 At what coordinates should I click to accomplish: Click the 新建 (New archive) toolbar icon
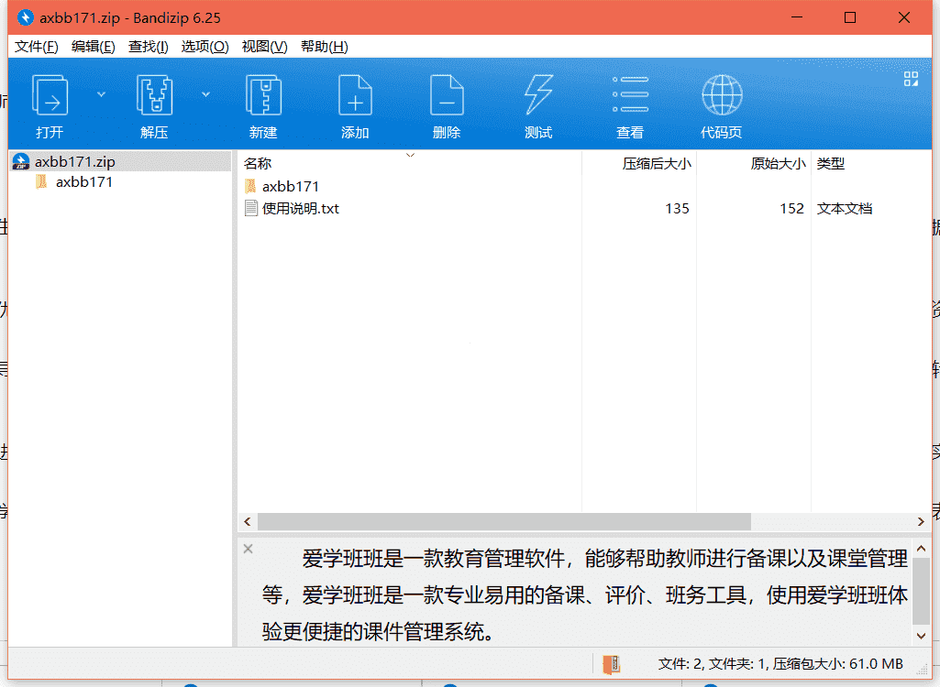[263, 95]
